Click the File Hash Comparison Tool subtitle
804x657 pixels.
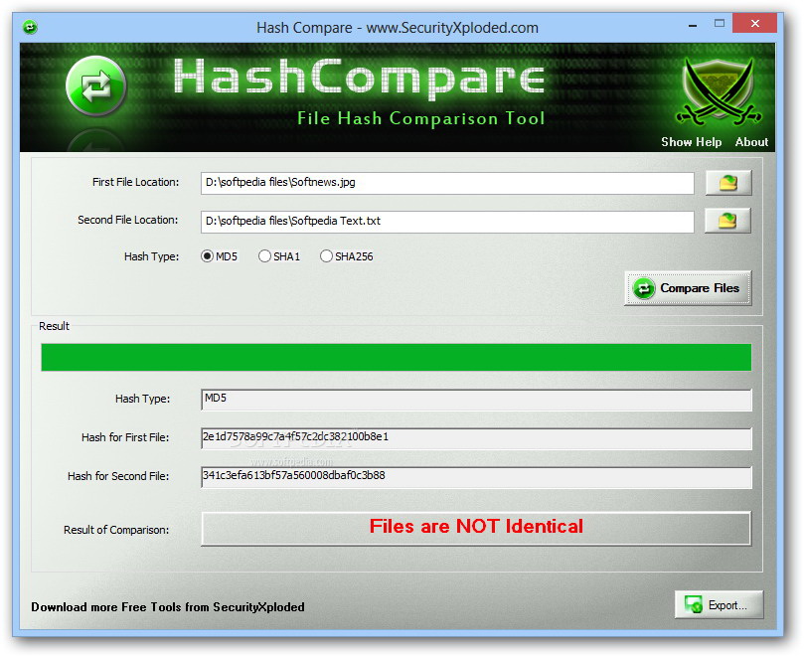click(x=420, y=118)
